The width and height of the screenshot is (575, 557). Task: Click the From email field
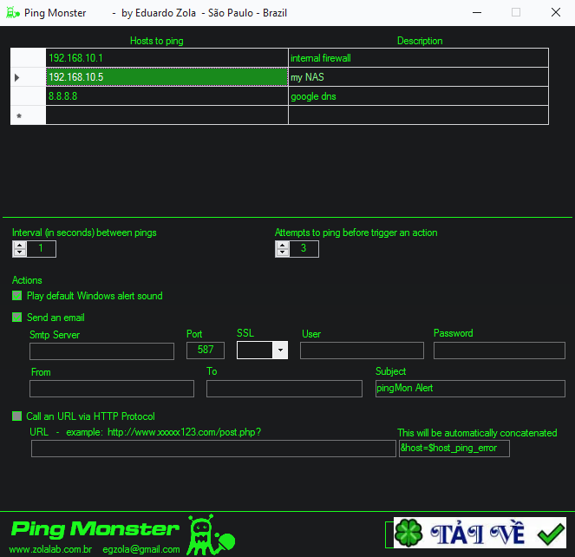tap(112, 389)
